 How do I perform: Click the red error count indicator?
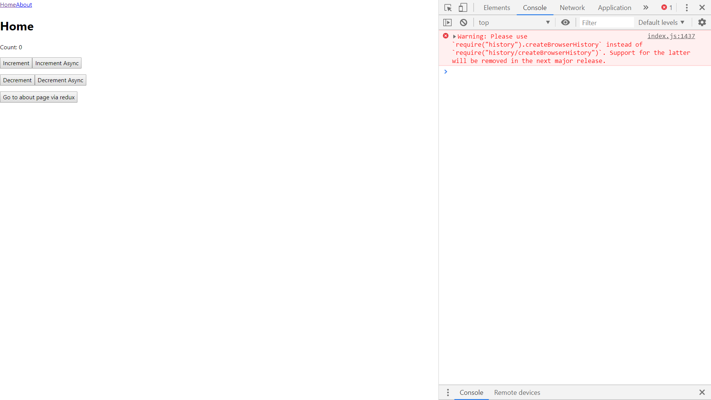point(667,8)
